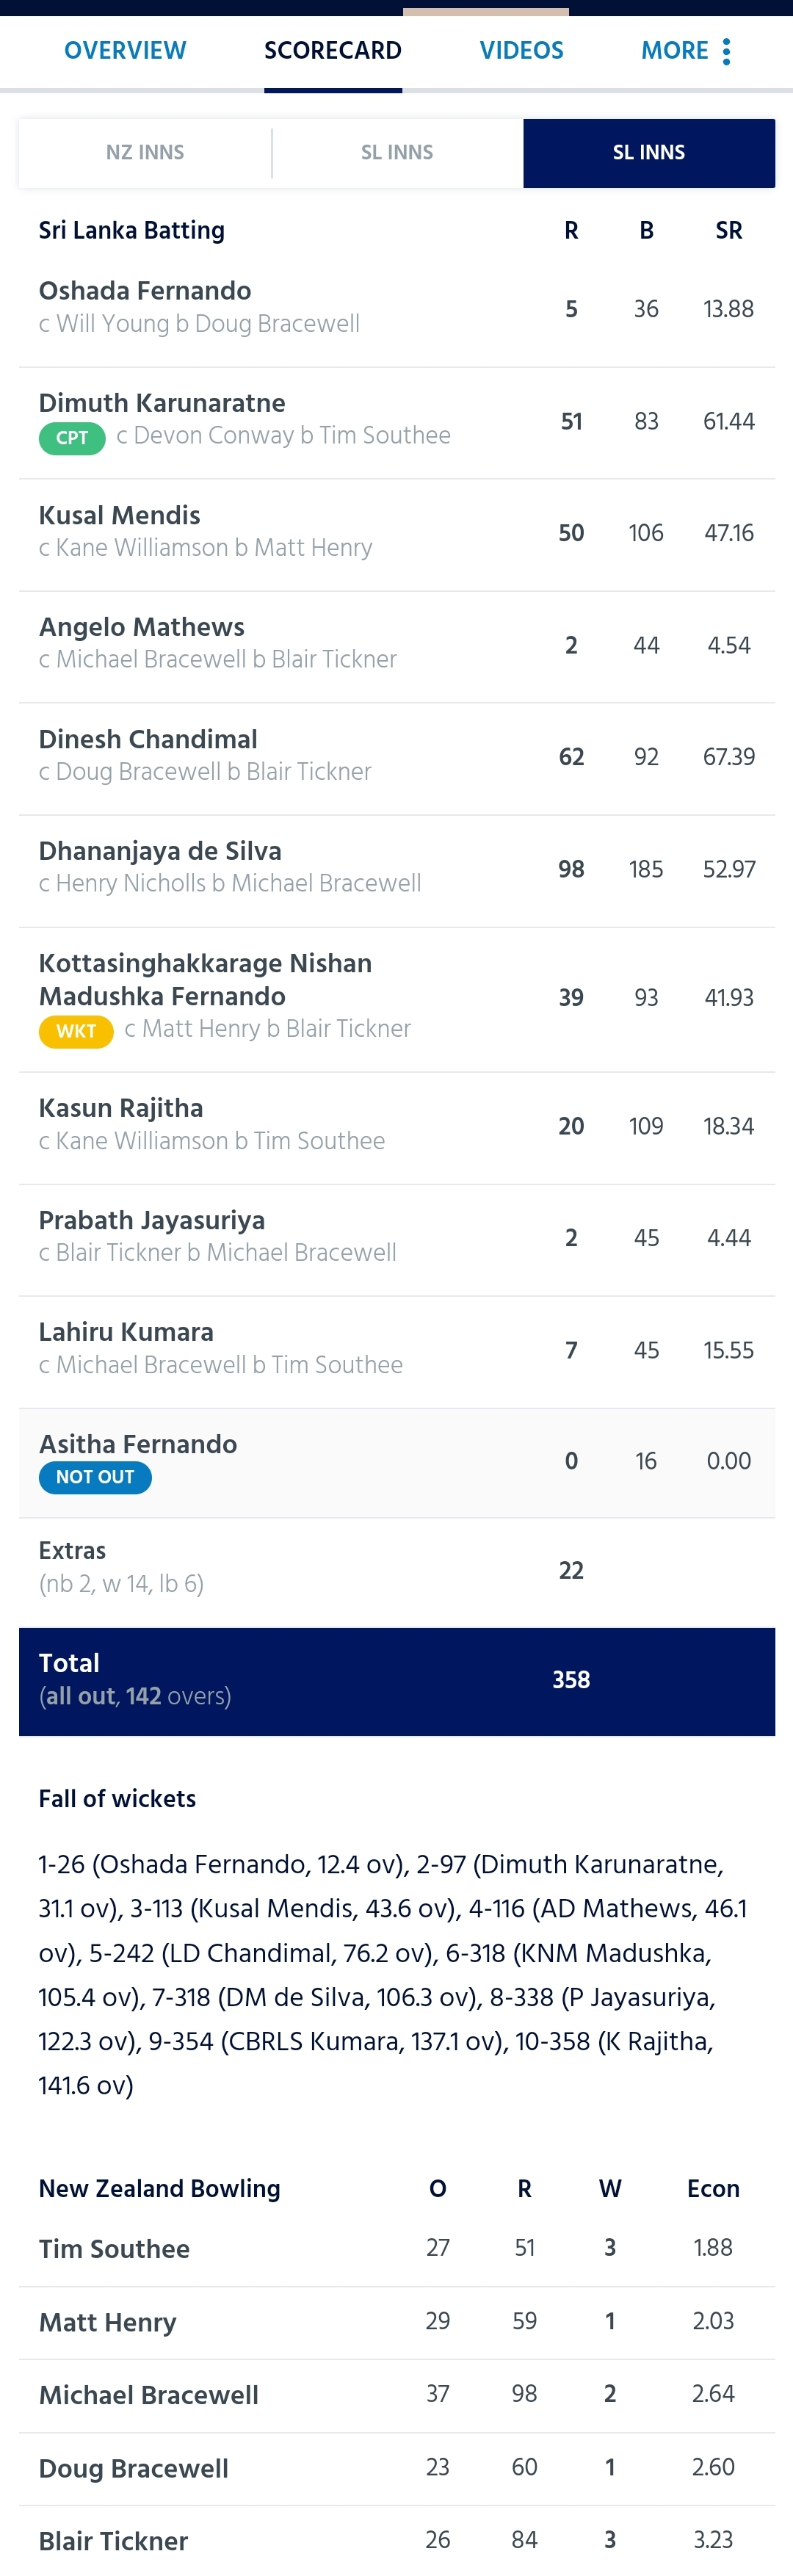Open Dimuth Karunaratne player profile
This screenshot has height=2576, width=793.
(x=162, y=403)
